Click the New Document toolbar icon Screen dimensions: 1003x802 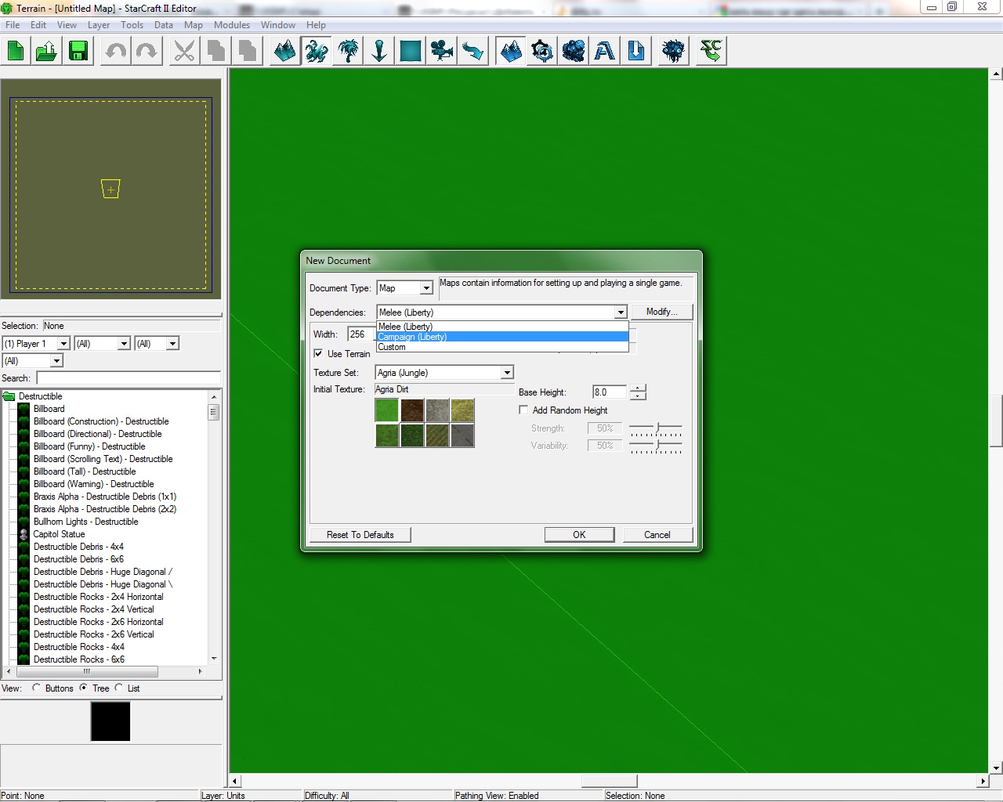click(16, 52)
